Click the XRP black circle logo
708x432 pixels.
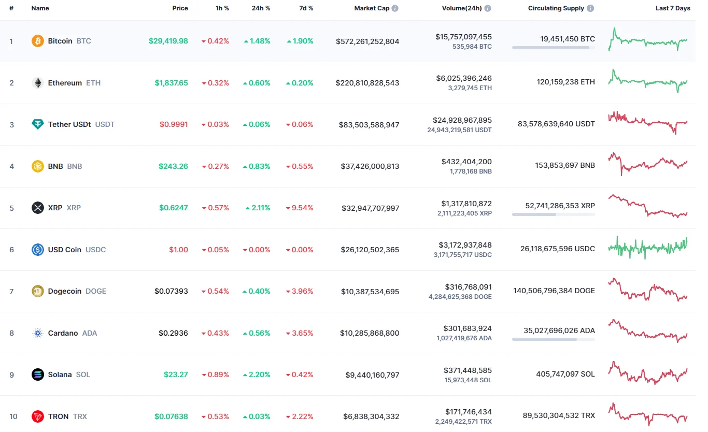pyautogui.click(x=37, y=208)
